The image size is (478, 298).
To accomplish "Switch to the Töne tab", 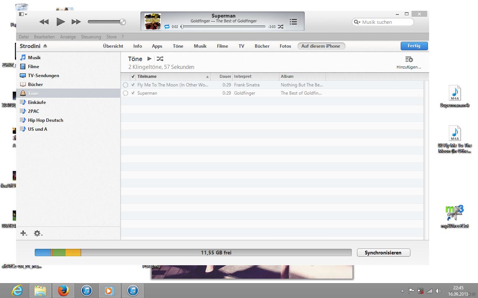I will pyautogui.click(x=178, y=46).
